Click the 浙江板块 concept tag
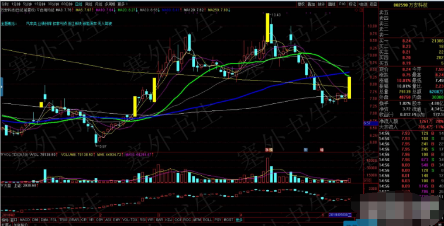Viewport: 444px width, 226px height. (75, 24)
